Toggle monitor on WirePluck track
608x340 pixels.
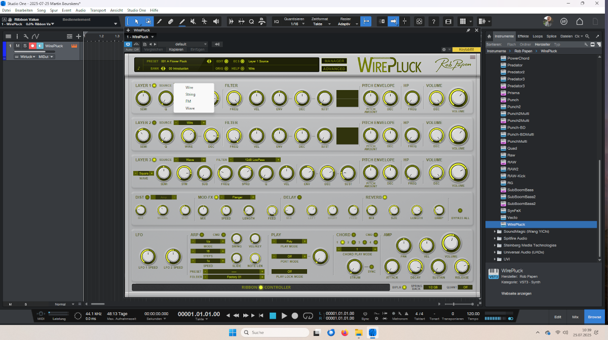tap(40, 46)
